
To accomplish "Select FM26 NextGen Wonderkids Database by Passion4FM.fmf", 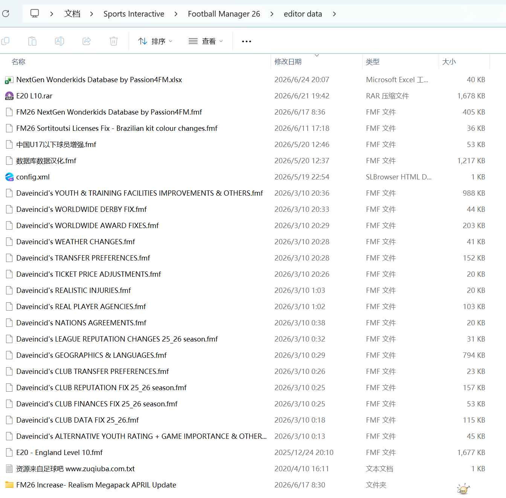I will coord(109,112).
